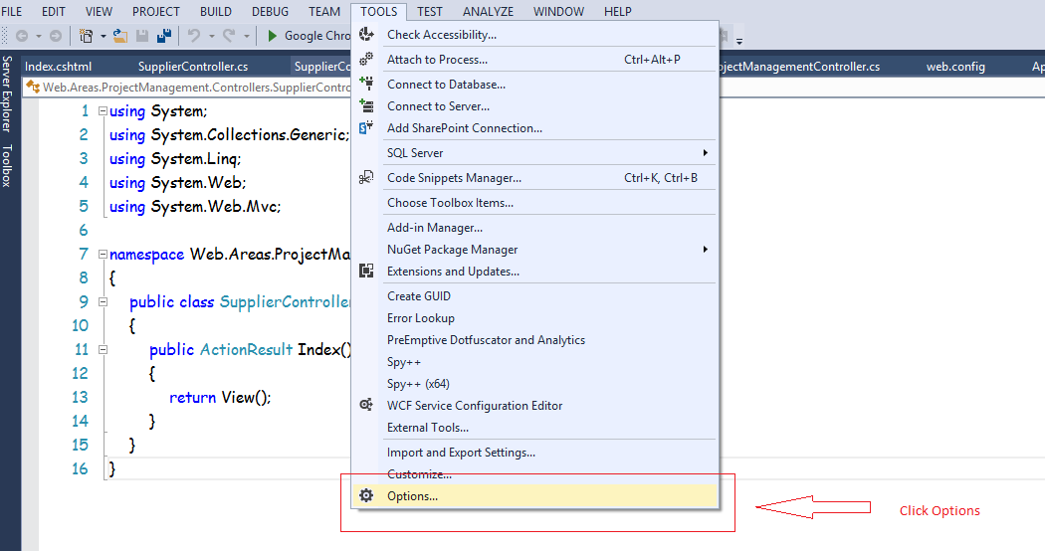Click the Add SharePoint Connection icon

[x=366, y=128]
